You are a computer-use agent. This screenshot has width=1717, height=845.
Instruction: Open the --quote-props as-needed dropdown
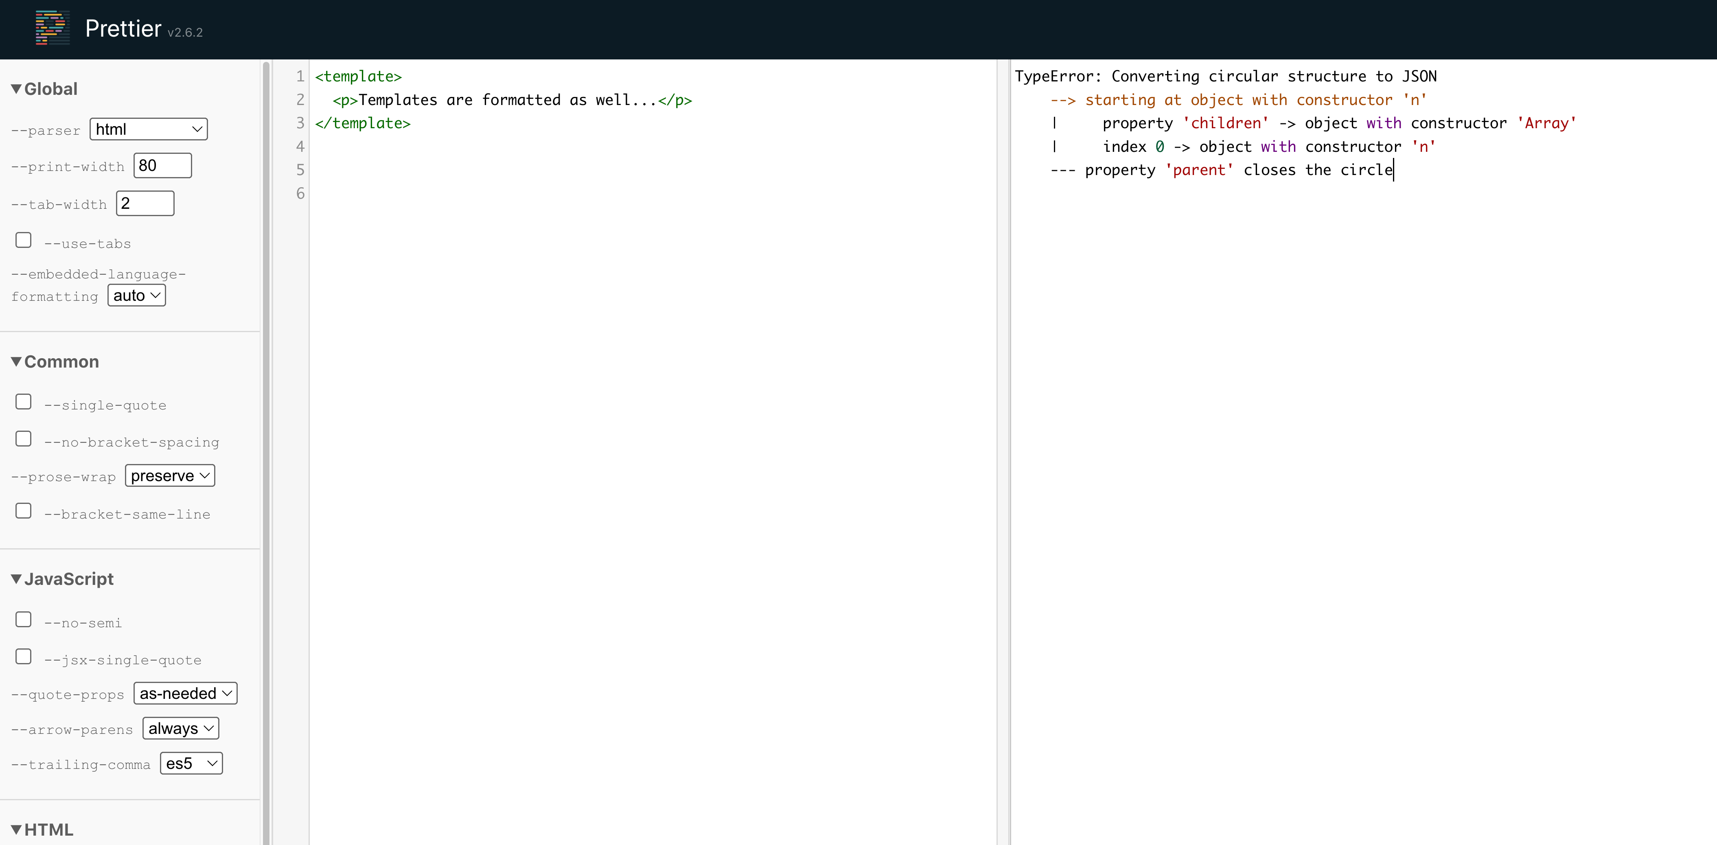click(185, 693)
